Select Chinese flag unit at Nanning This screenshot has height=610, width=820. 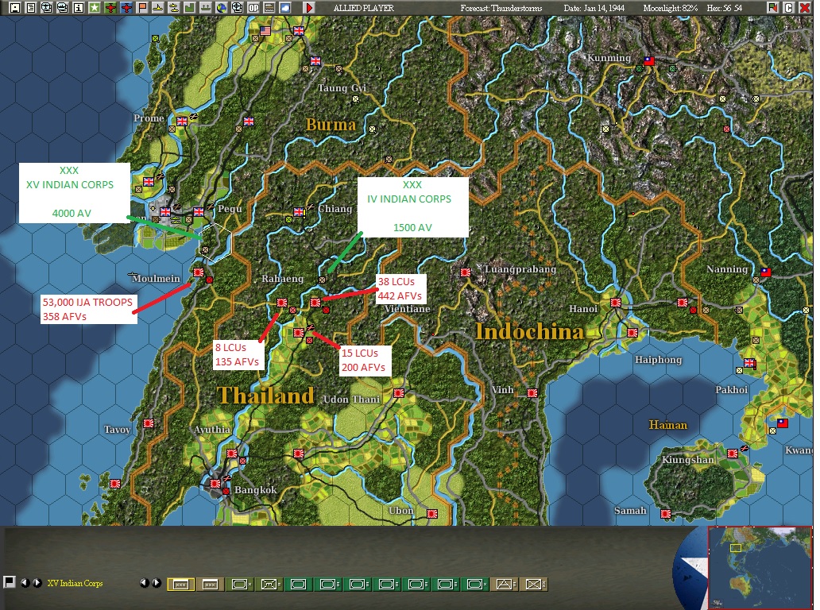[766, 272]
